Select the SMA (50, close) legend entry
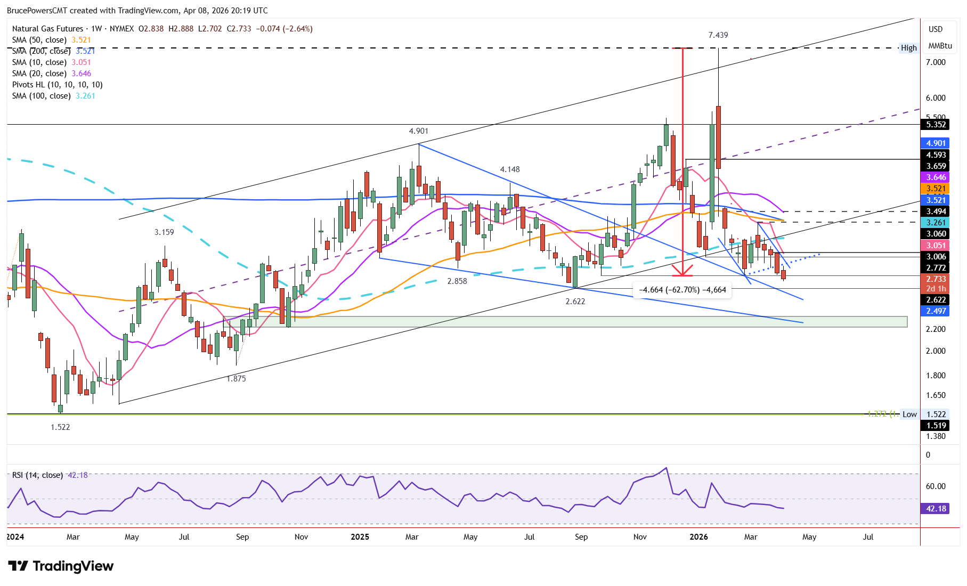967x586 pixels. coord(51,40)
